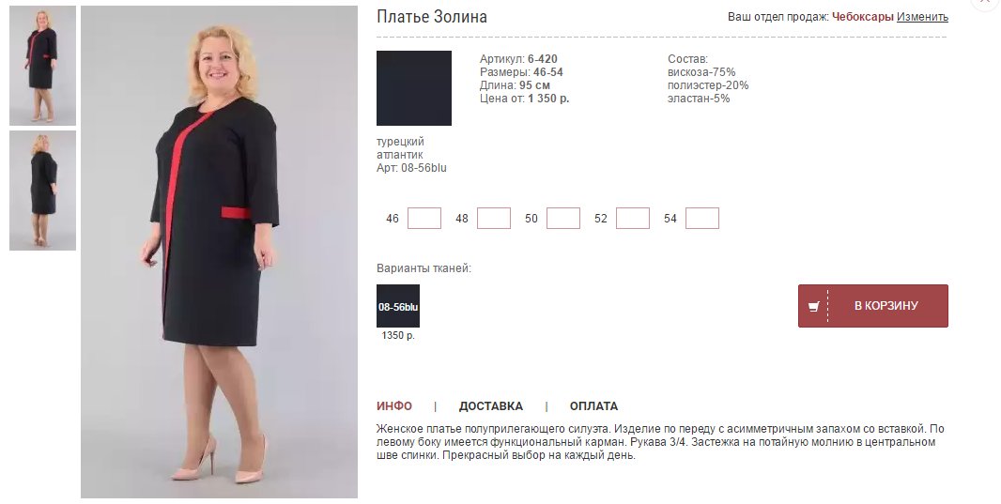Show the back-view dress thumbnail
The height and width of the screenshot is (504, 1001).
click(43, 191)
